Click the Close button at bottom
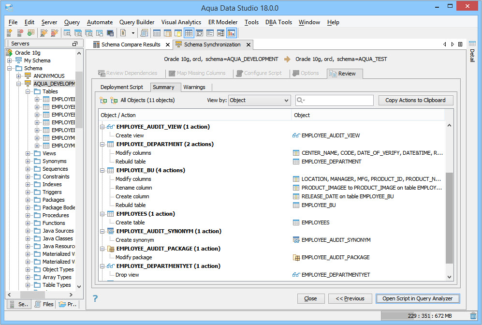 click(310, 298)
